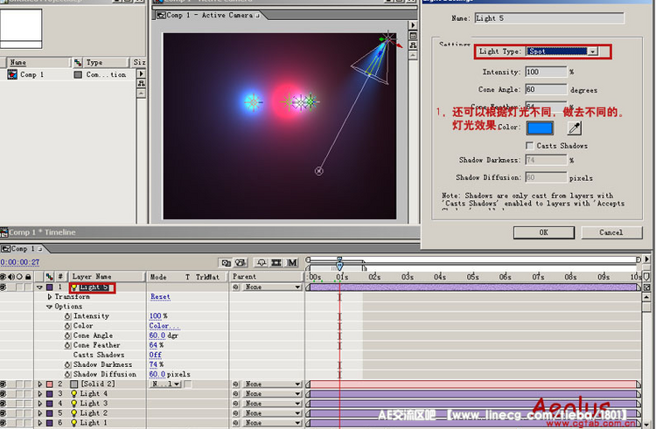Click the light bulb icon of Light 4

74,394
